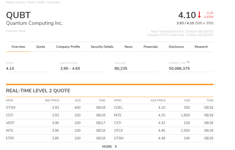Go to the Security Details tab
The width and height of the screenshot is (235, 150).
pyautogui.click(x=102, y=47)
